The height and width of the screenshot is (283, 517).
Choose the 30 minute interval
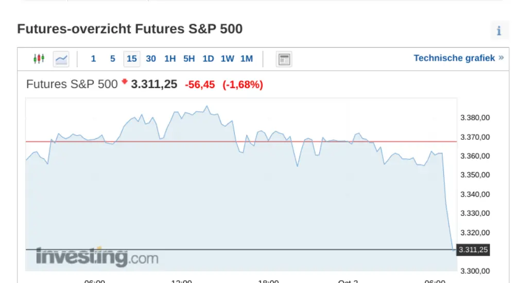tap(151, 59)
